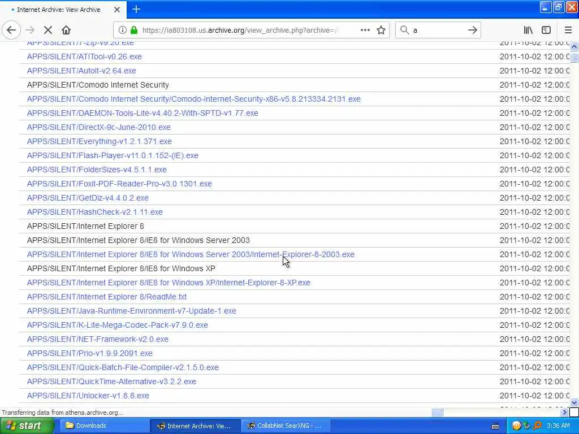Viewport: 579px width, 434px height.
Task: Open FolderSizes-v4.5.1.1.exe link
Action: (x=97, y=170)
